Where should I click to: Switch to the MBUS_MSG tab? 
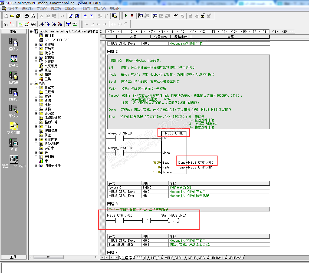click(196, 258)
